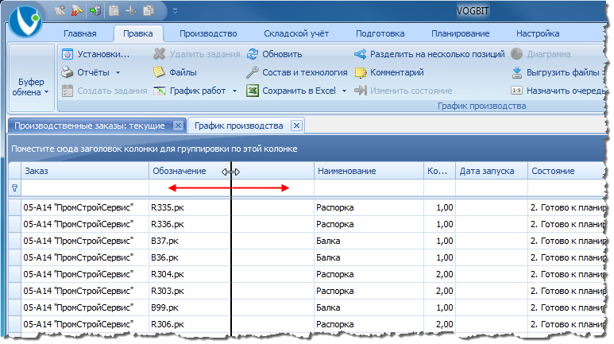Select the B99.рк cell
The height and width of the screenshot is (344, 614).
(231, 307)
